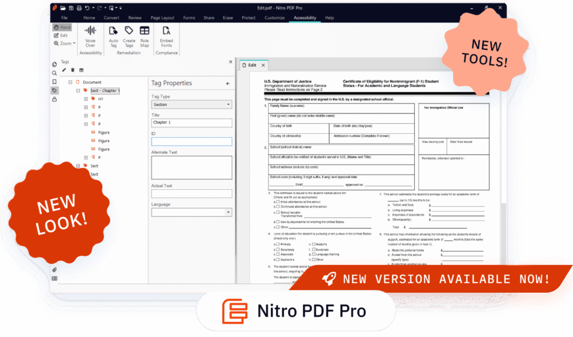573x337 pixels.
Task: Click the Title field containing Chapter 1
Action: (x=191, y=123)
